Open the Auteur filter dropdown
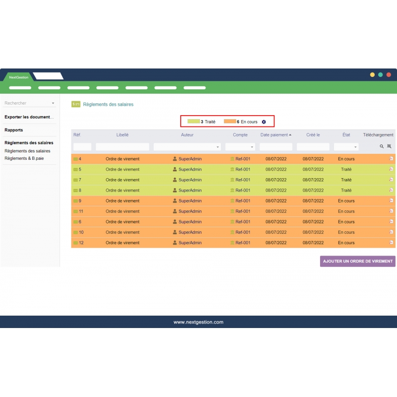397x397 pixels. pos(187,147)
